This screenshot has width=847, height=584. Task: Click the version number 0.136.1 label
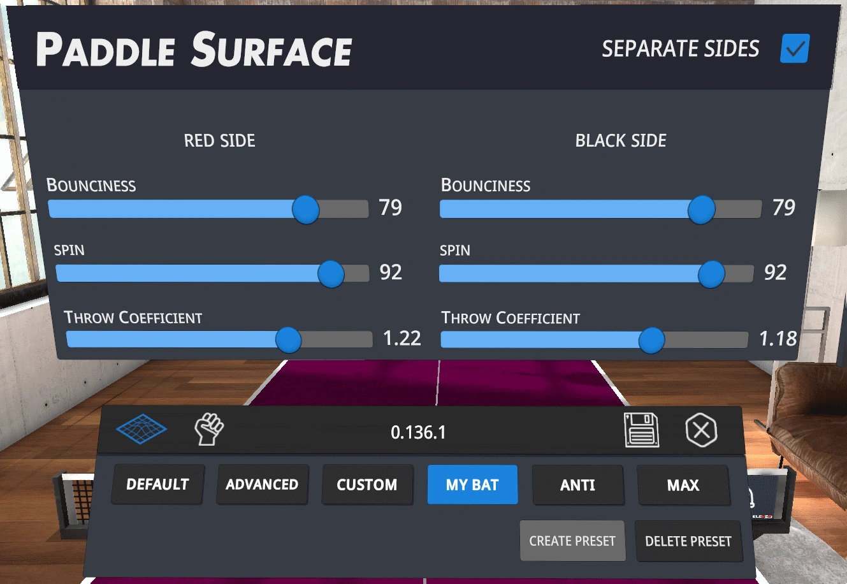click(x=418, y=432)
